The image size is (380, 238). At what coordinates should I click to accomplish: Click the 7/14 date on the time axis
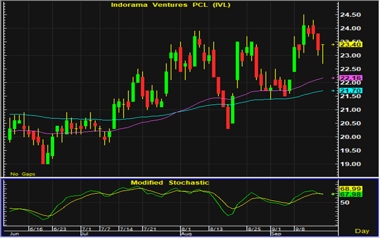(129, 229)
